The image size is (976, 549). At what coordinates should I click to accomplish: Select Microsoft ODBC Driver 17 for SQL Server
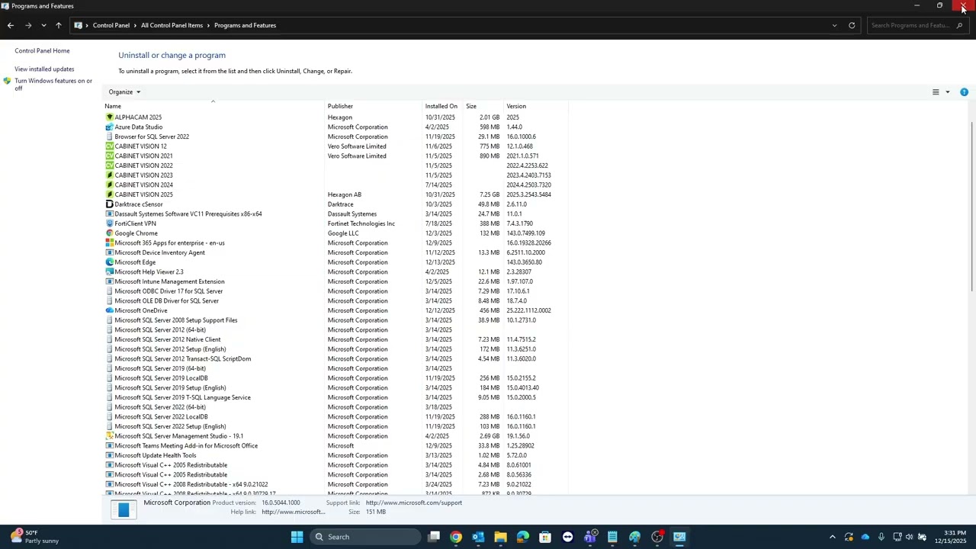click(x=335, y=291)
